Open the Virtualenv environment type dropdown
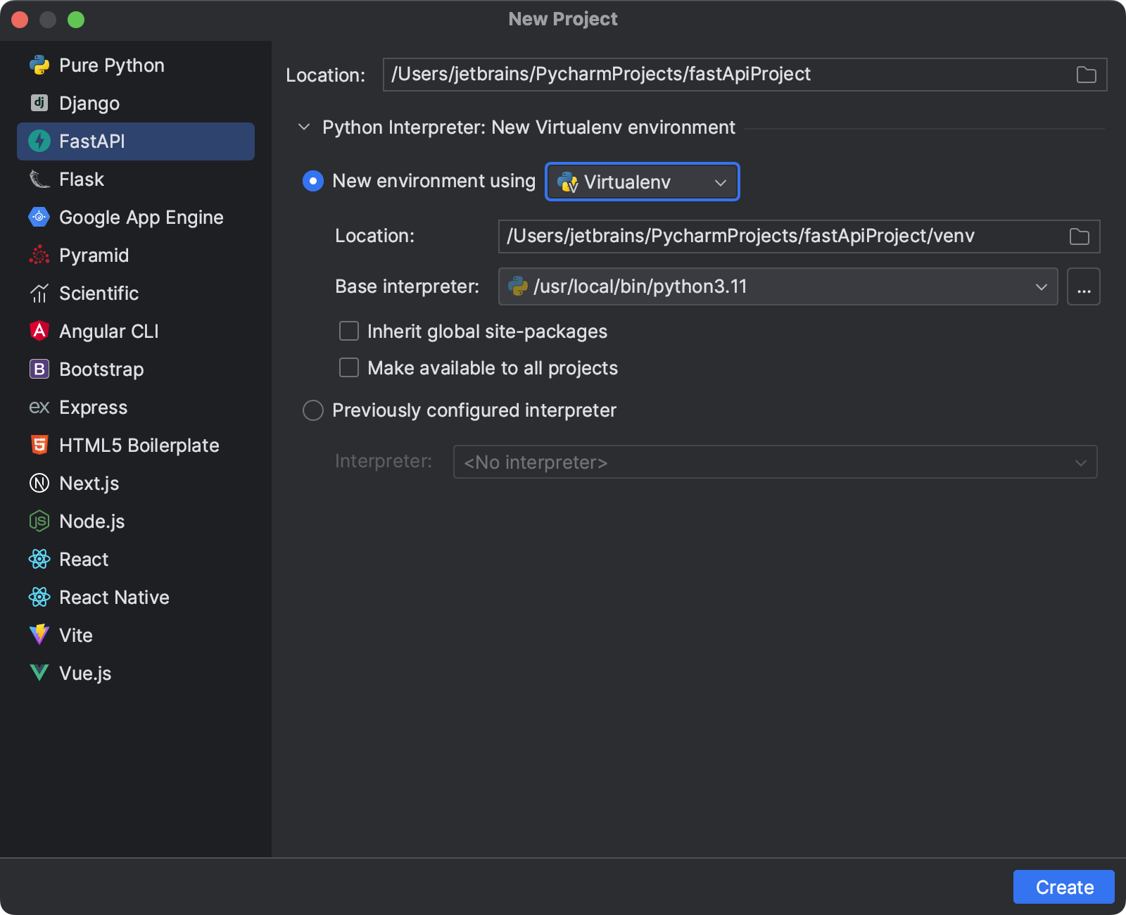The width and height of the screenshot is (1126, 915). (x=720, y=182)
